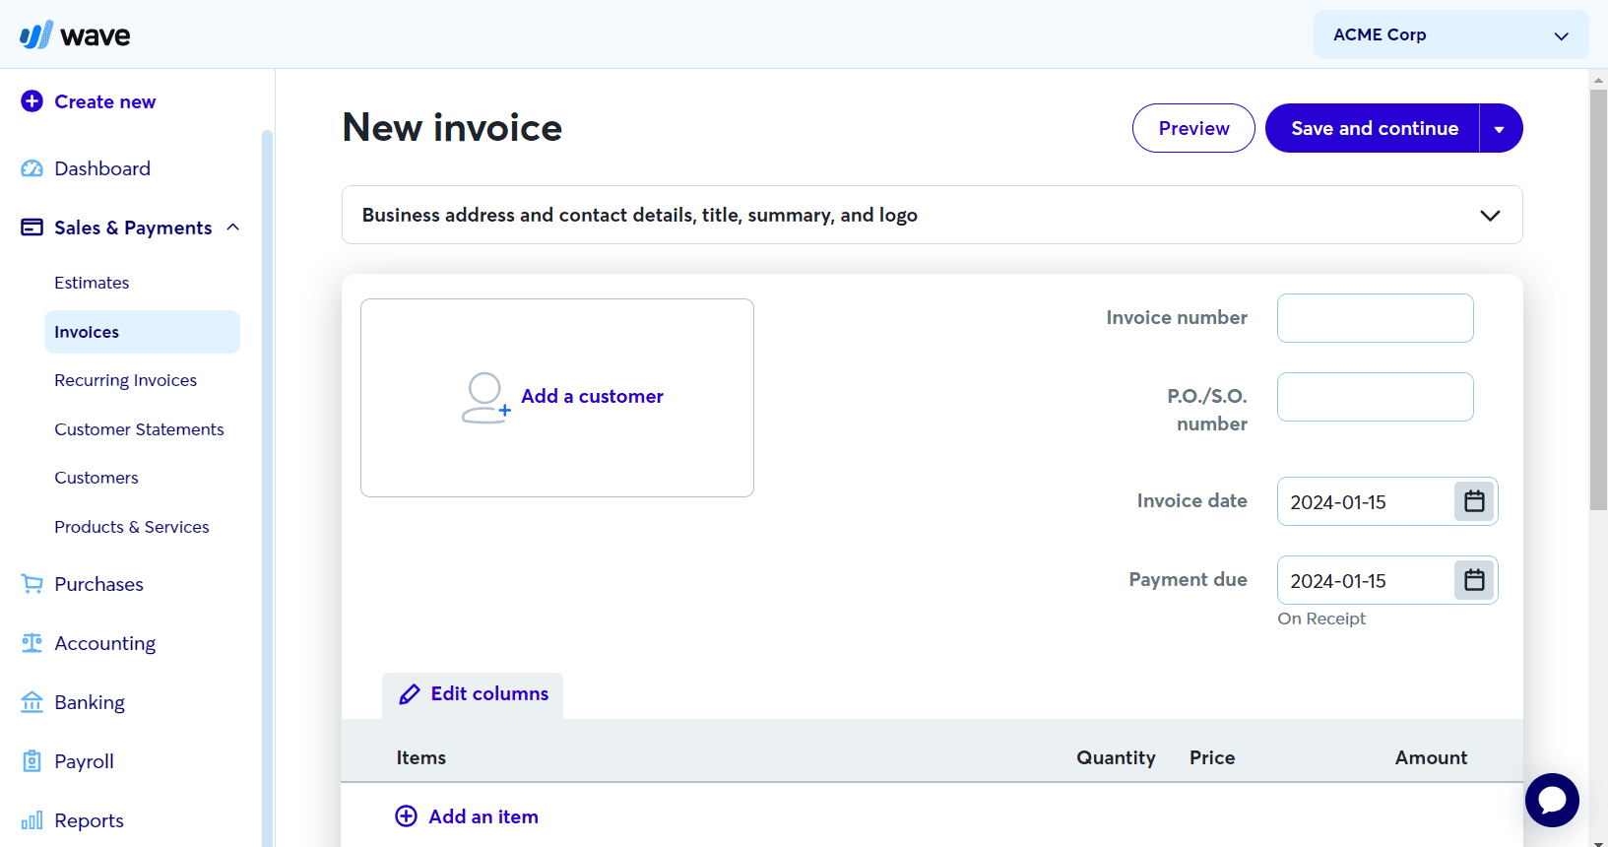
Task: Open Save and continue dropdown arrow
Action: (x=1500, y=129)
